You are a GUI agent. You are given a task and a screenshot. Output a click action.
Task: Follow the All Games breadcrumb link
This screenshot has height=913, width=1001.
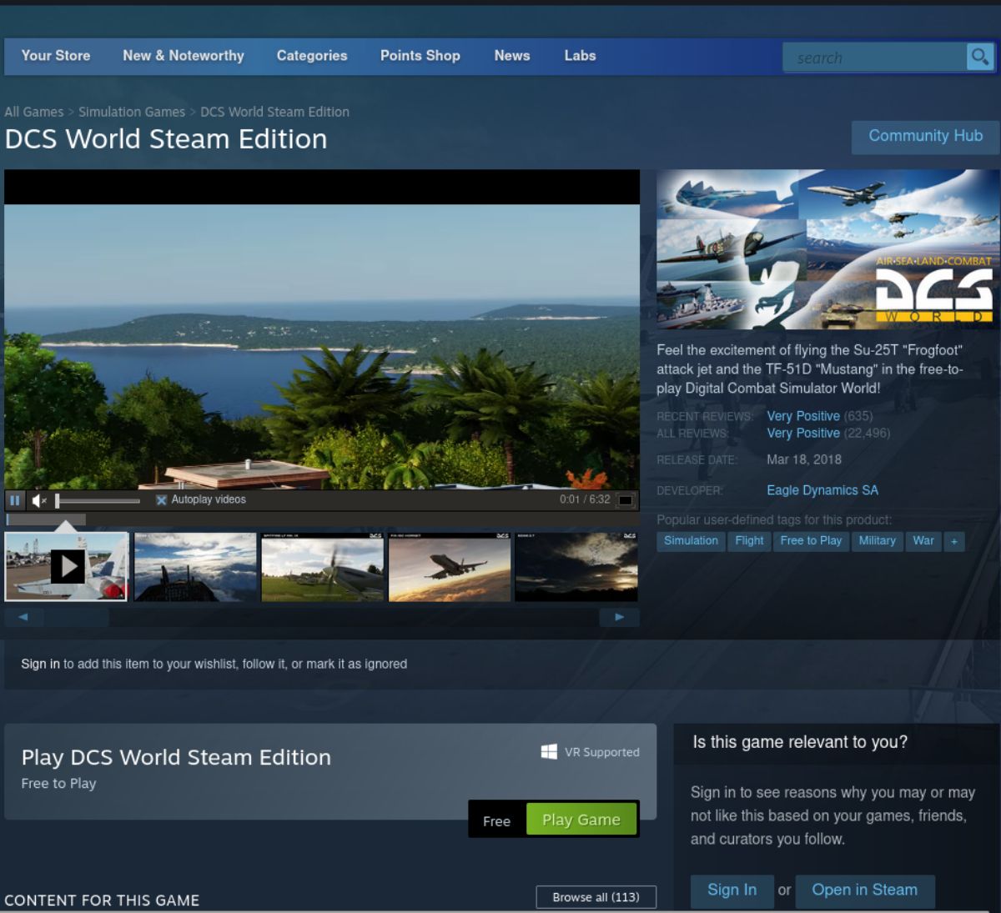click(34, 112)
